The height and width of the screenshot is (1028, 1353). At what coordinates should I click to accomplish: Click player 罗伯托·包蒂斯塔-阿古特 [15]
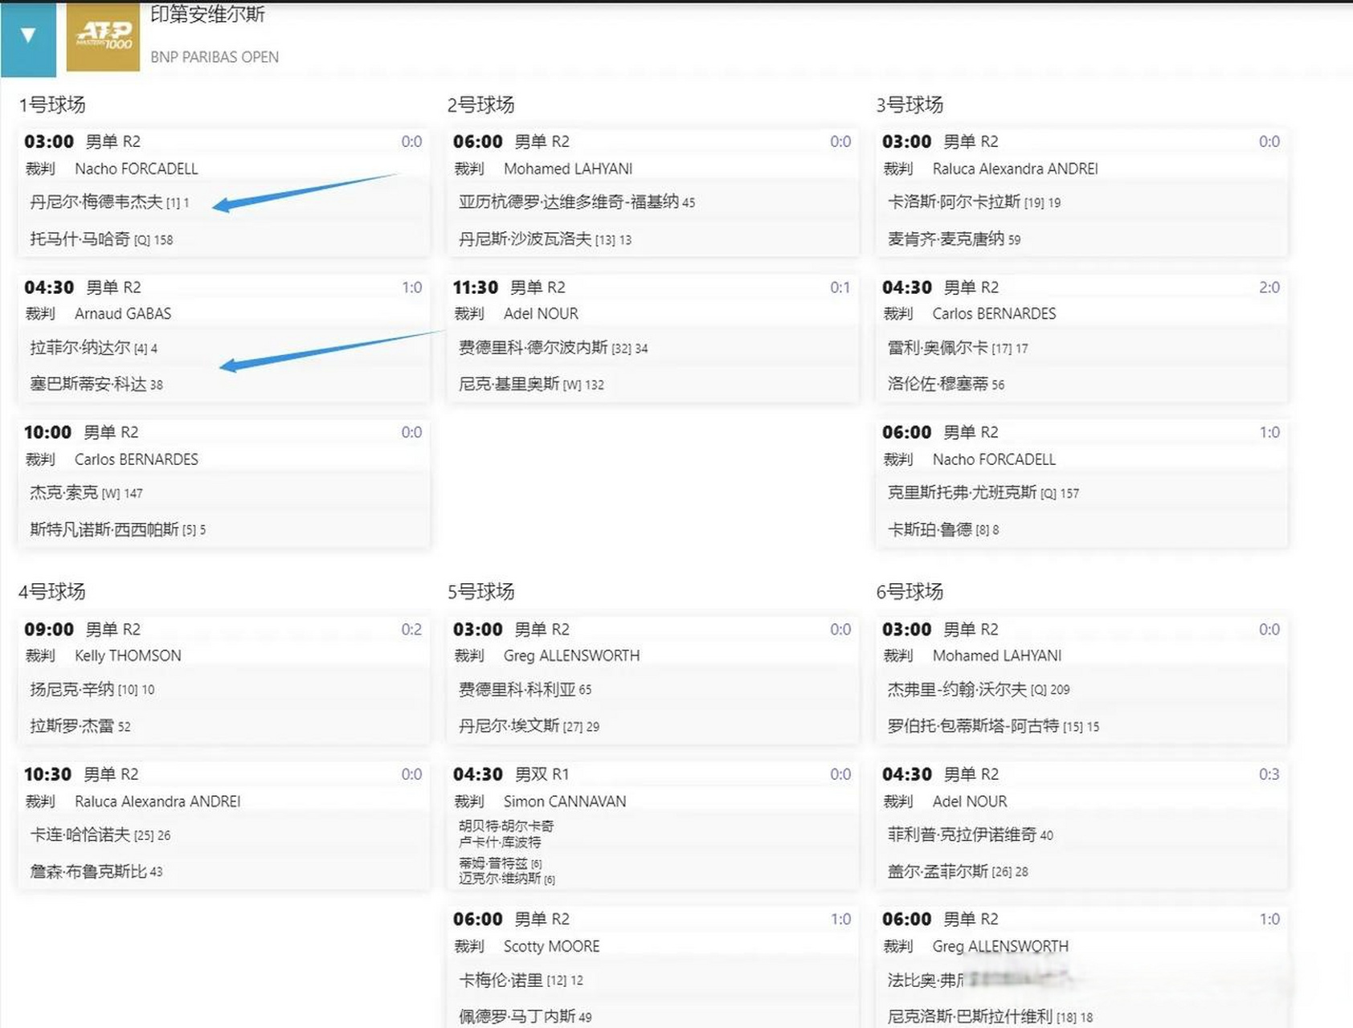(993, 727)
